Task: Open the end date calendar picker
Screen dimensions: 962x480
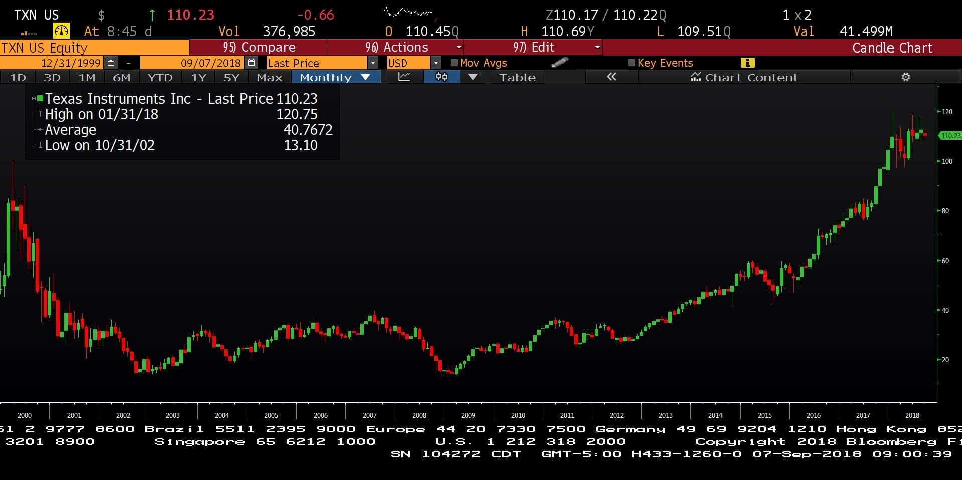Action: click(x=252, y=63)
